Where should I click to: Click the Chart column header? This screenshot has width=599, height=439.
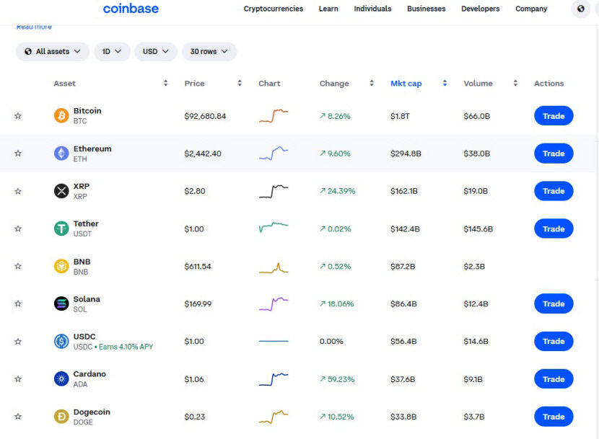tap(269, 83)
